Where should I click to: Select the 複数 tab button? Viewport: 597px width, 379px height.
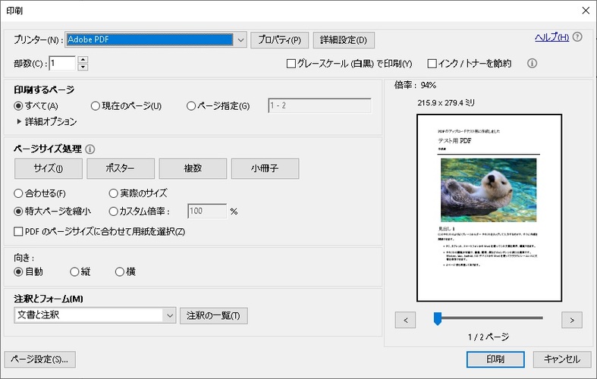pos(193,168)
